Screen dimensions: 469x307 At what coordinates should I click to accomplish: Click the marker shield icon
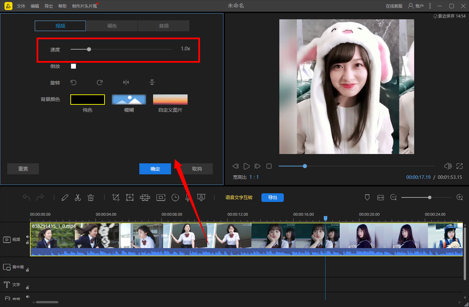pyautogui.click(x=367, y=197)
